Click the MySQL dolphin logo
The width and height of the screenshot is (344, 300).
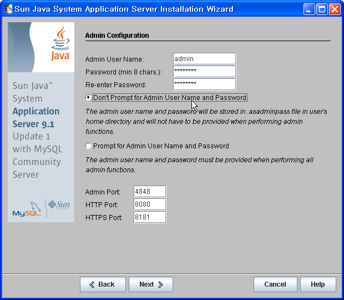click(27, 209)
